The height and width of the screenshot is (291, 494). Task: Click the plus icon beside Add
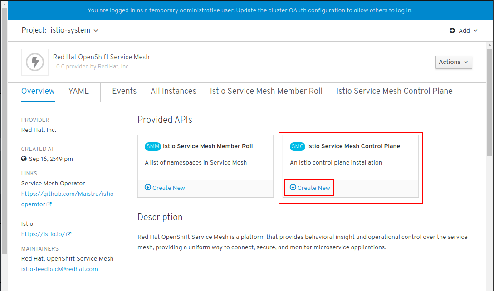click(x=452, y=30)
